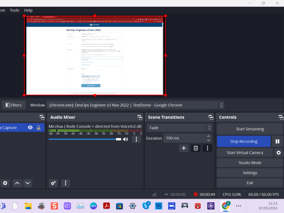Click Start Streaming
Screen dimensions: 284x213
(x=250, y=129)
